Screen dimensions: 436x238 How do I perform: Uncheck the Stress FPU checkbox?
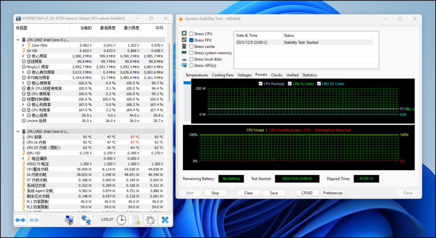(191, 40)
